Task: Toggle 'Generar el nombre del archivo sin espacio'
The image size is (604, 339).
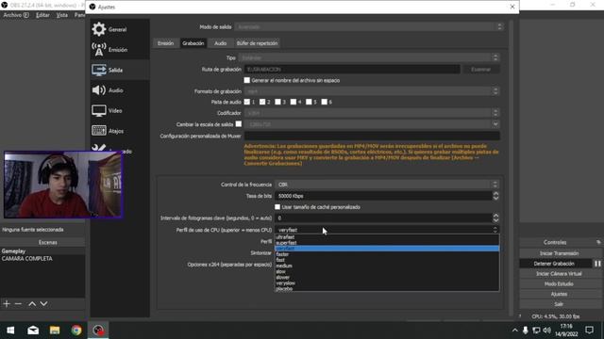Action: pos(247,80)
